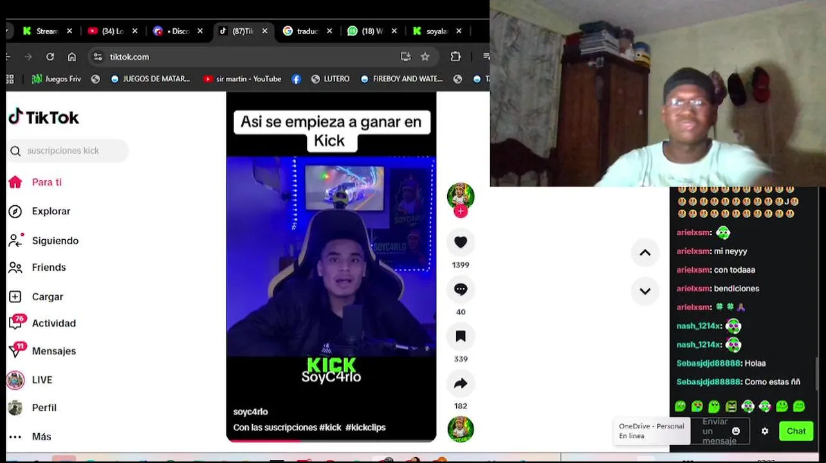The height and width of the screenshot is (463, 826).
Task: Open the Juegos Friv bookmark
Action: (57, 78)
